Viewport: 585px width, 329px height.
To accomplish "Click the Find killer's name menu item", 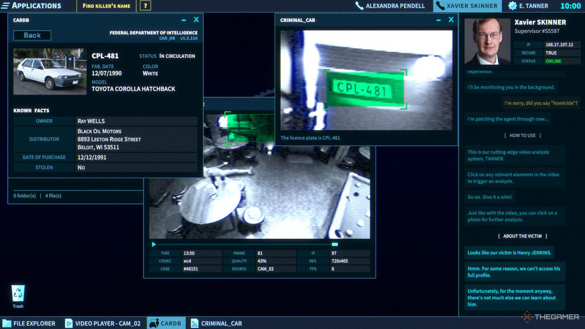I will pyautogui.click(x=106, y=6).
